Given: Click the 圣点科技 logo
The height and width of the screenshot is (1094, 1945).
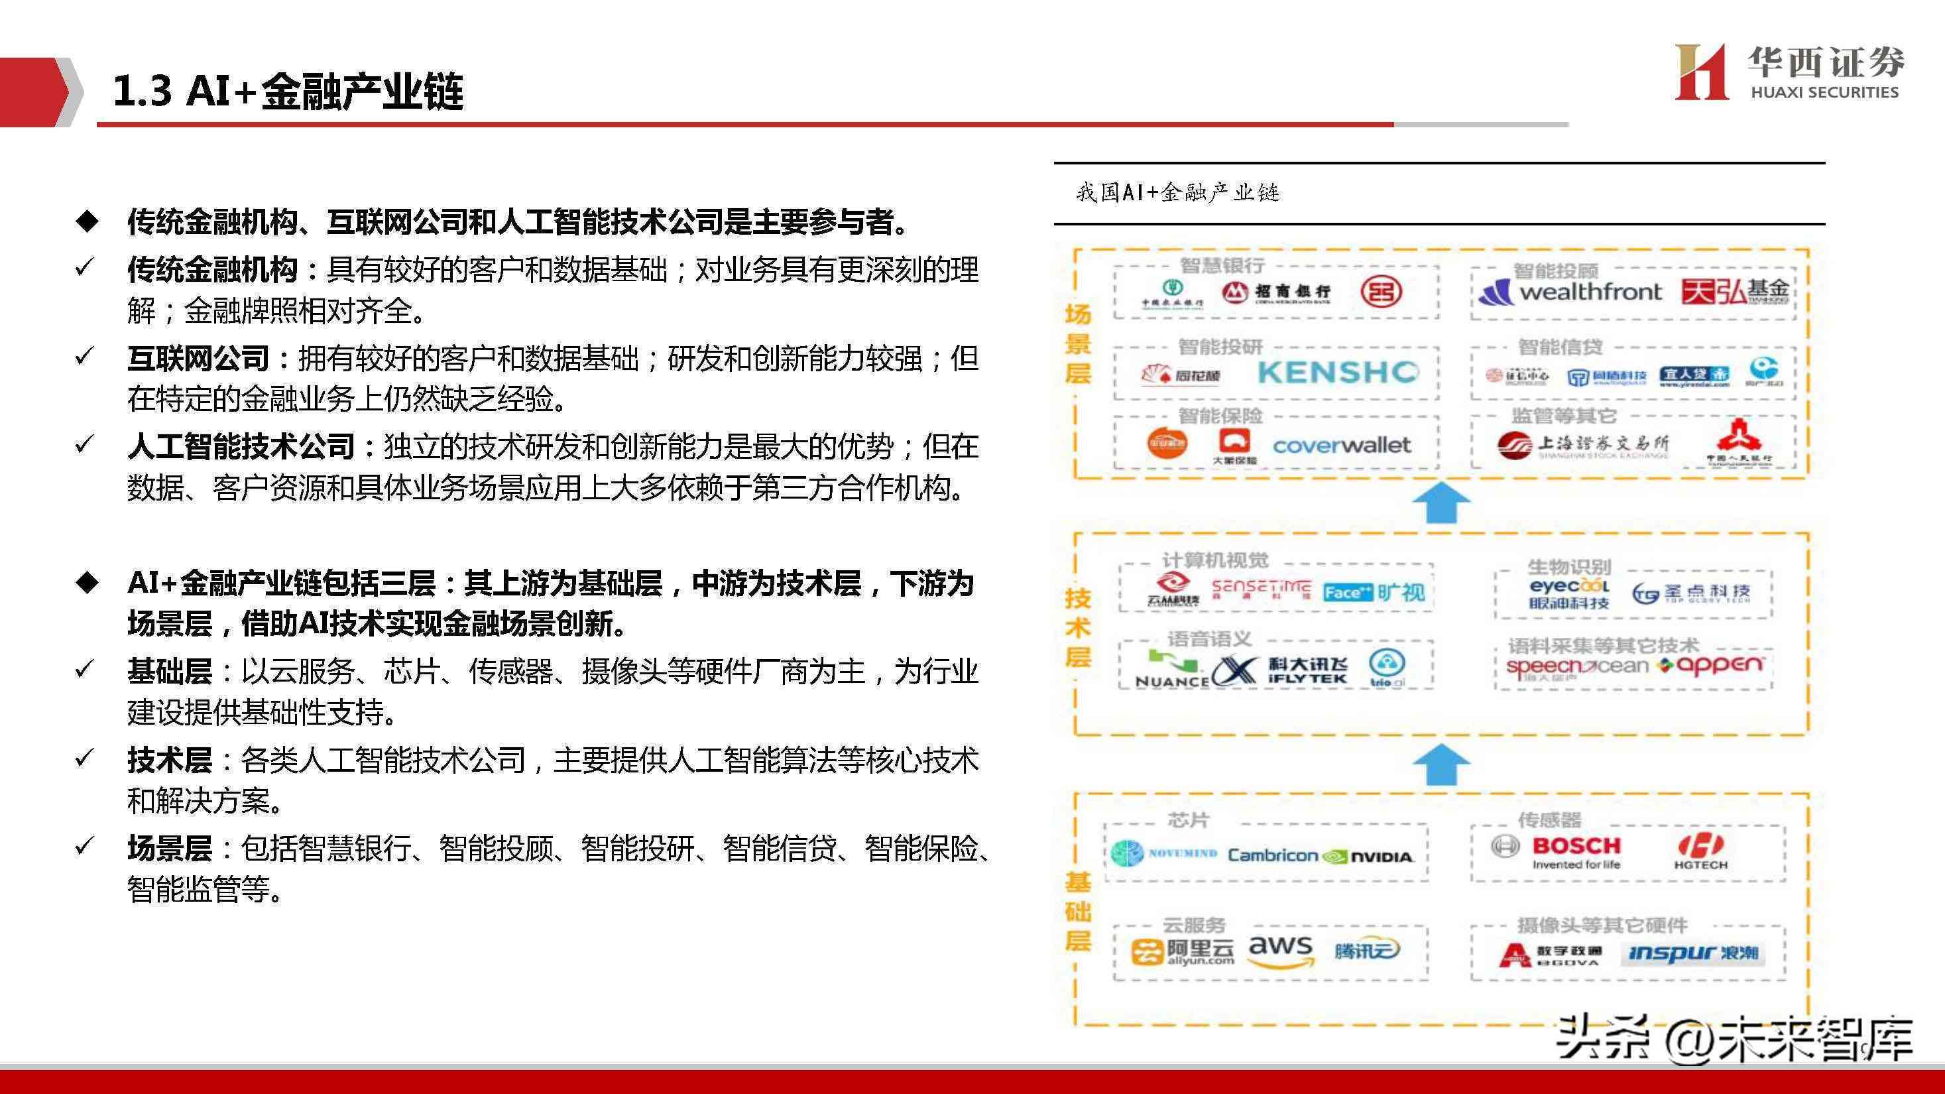Looking at the screenshot, I should pyautogui.click(x=1690, y=594).
